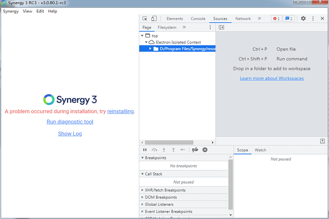Show more navigator tabs next to Filesystem
This screenshot has height=219, width=329.
(x=184, y=27)
